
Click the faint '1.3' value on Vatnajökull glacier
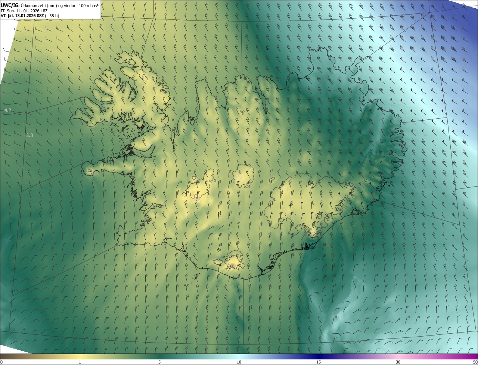(x=285, y=190)
